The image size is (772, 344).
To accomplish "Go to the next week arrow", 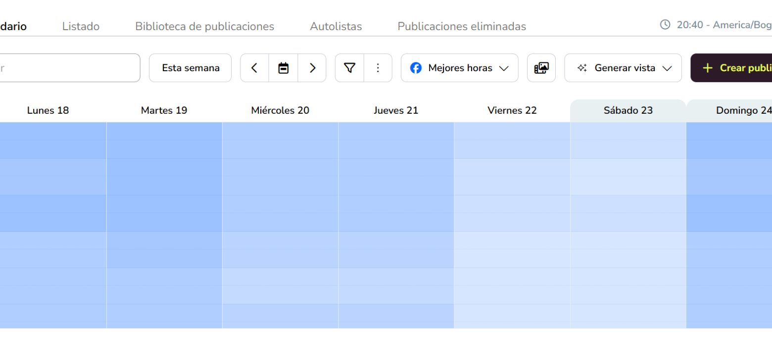I will pos(312,68).
